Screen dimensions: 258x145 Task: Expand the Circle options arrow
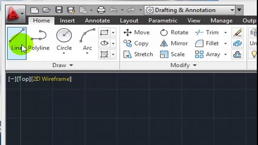pos(64,53)
